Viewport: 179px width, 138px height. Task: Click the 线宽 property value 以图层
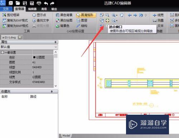(x=43, y=77)
